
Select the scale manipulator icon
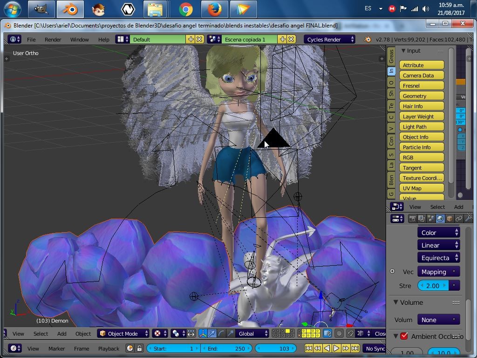coord(230,334)
